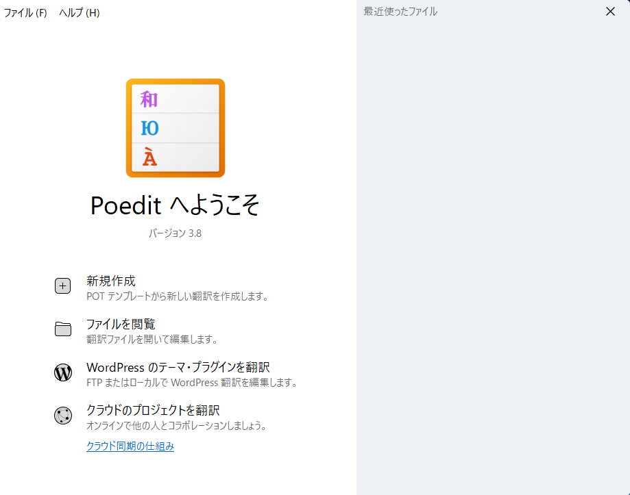Open the クラウド同期の仕組み link
630x495 pixels.
130,446
